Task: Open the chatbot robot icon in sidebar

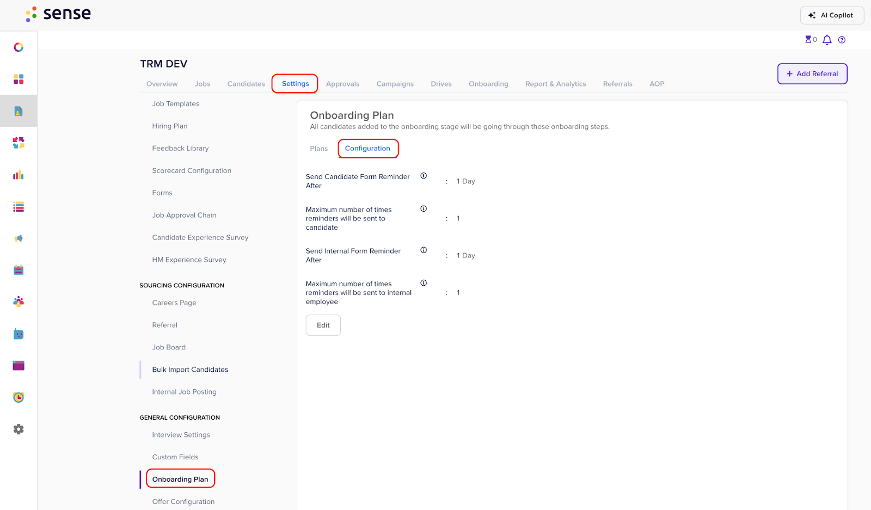Action: [x=19, y=334]
